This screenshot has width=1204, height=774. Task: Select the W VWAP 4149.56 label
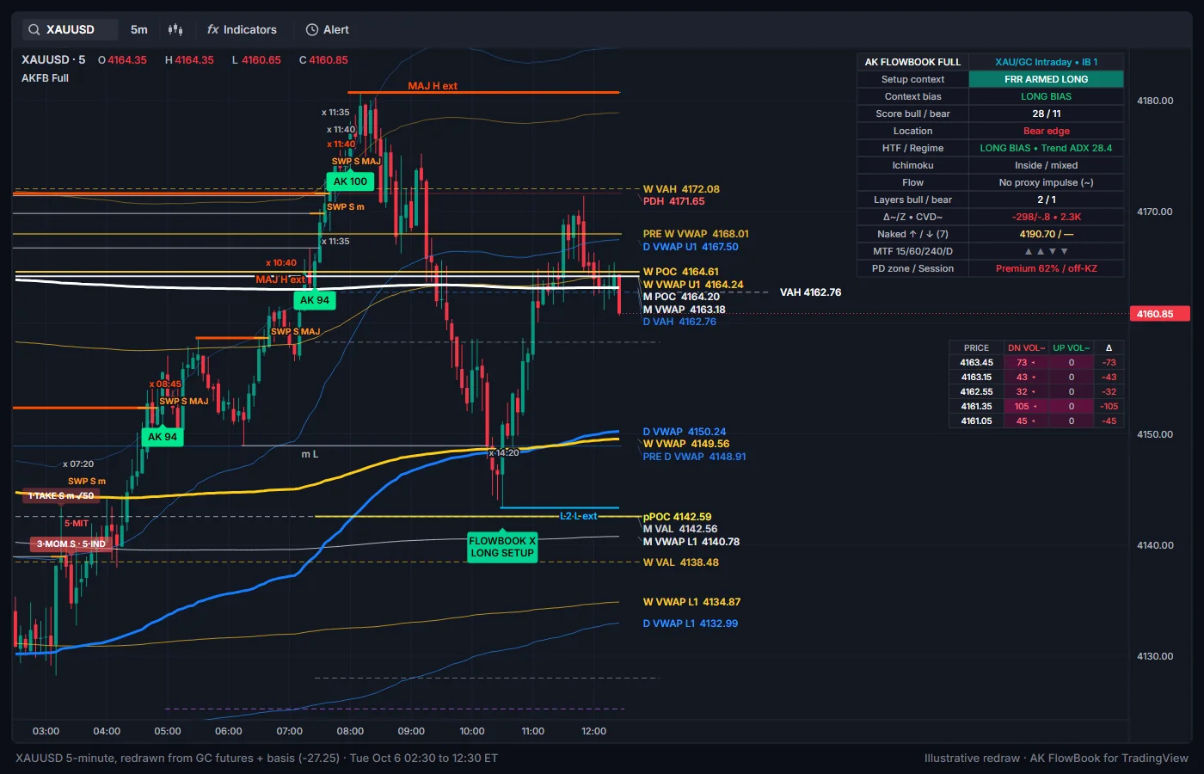686,444
